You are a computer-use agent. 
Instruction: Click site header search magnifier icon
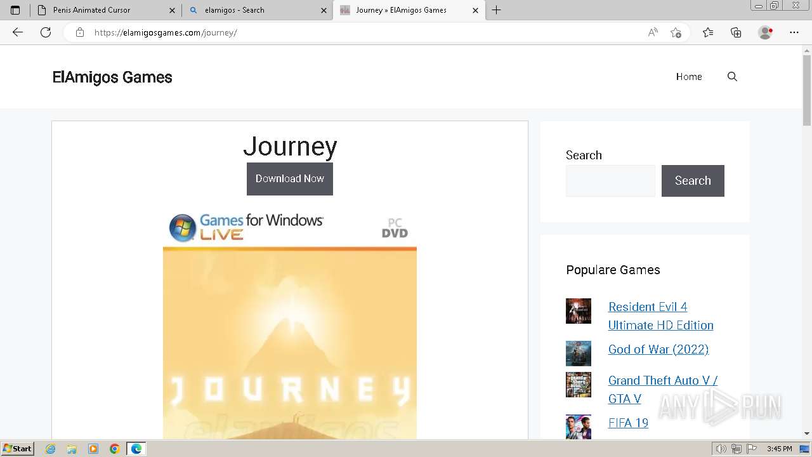(732, 77)
